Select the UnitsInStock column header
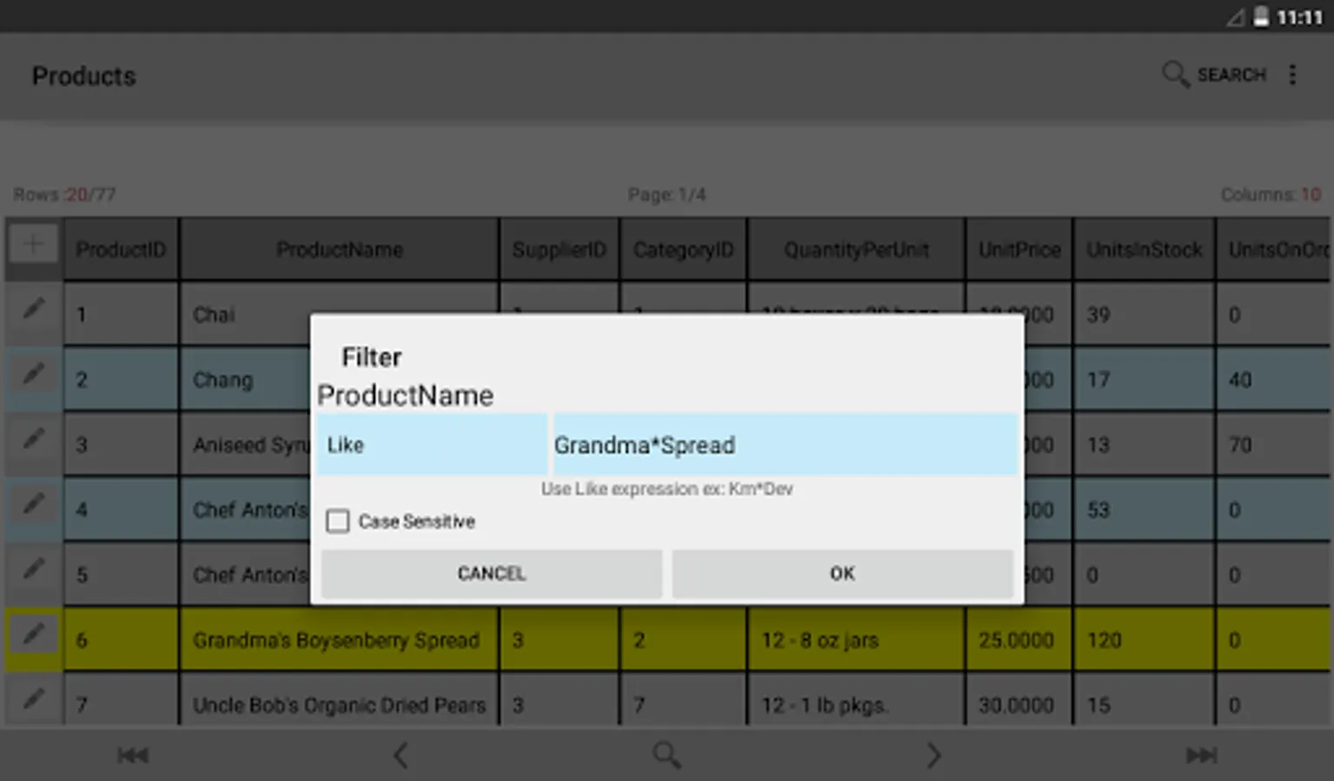 coord(1145,250)
